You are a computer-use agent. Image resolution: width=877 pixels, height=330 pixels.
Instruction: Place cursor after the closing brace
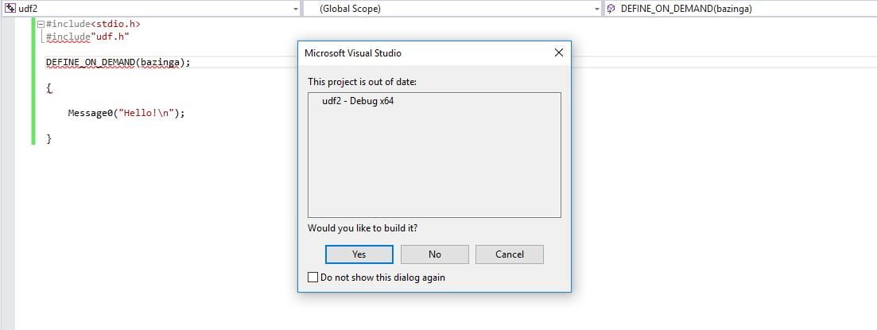[52, 138]
